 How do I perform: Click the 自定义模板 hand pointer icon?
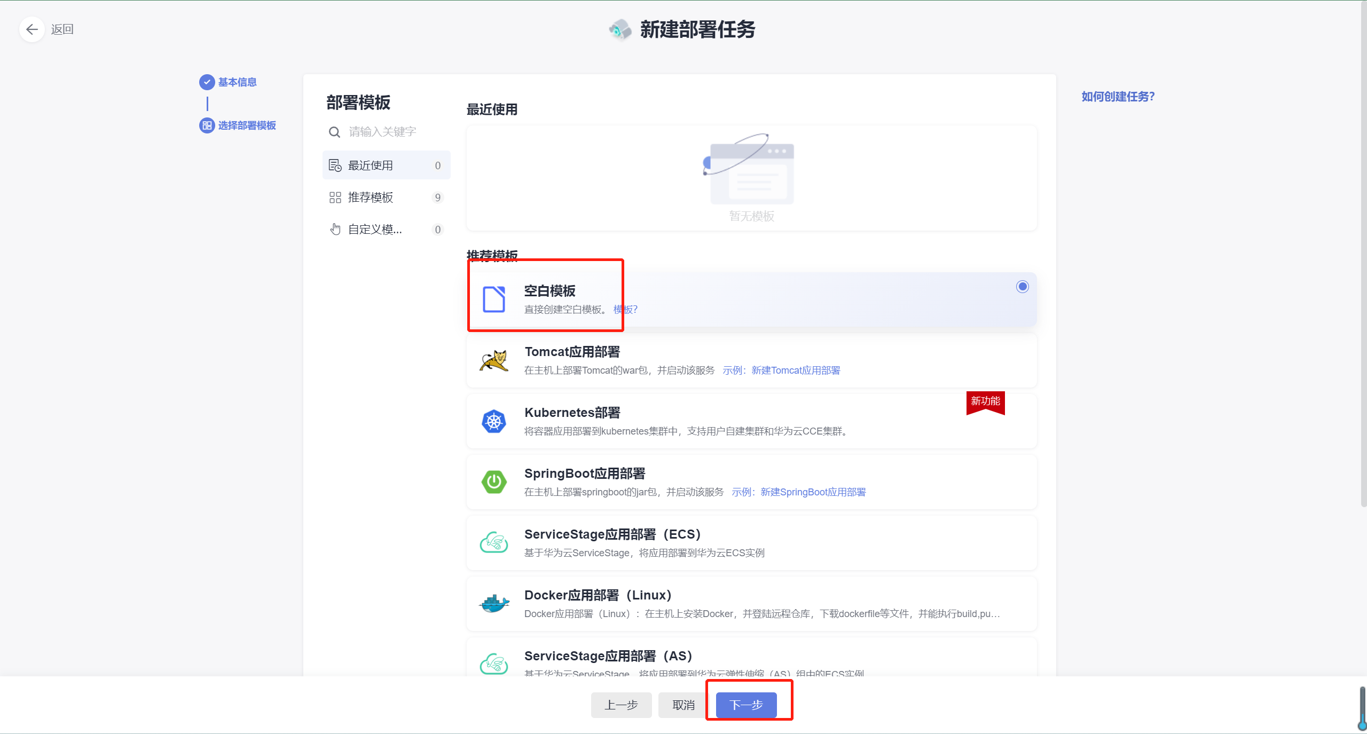point(335,230)
